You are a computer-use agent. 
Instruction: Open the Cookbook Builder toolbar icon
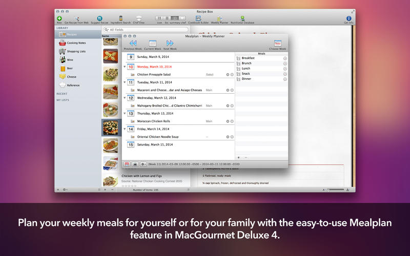point(198,18)
